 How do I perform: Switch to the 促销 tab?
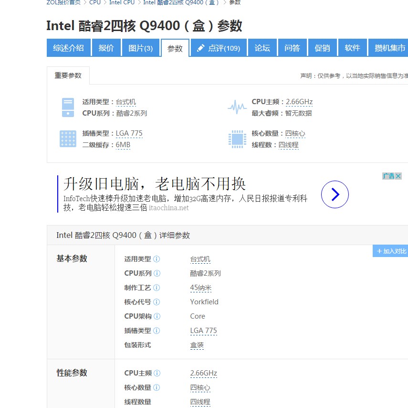[323, 48]
